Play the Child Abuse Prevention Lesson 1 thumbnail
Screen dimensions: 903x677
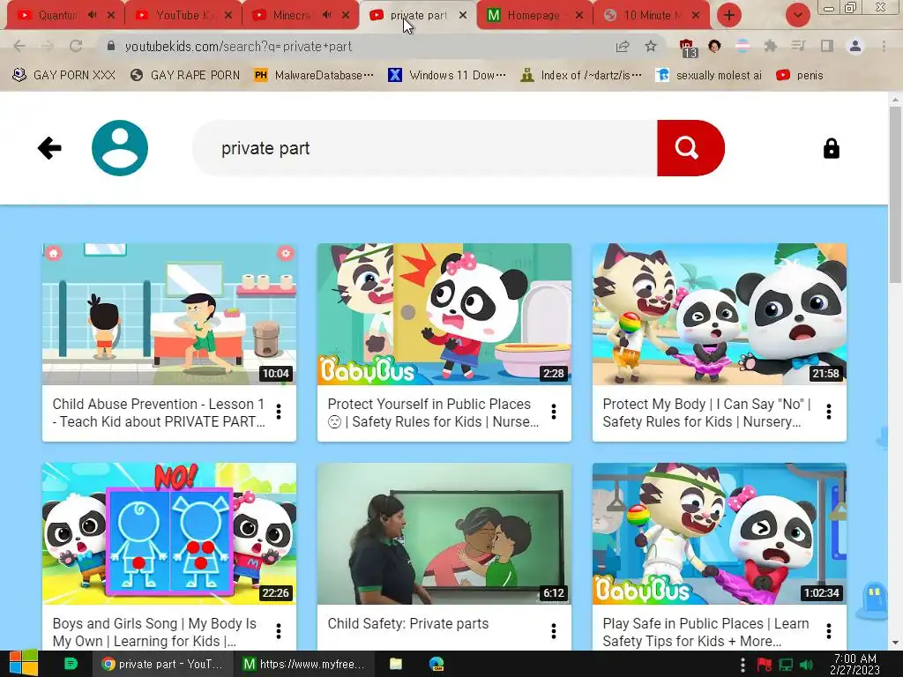click(x=169, y=314)
